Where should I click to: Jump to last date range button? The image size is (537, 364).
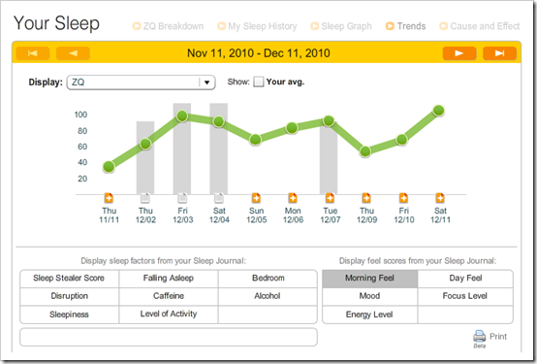(x=499, y=53)
